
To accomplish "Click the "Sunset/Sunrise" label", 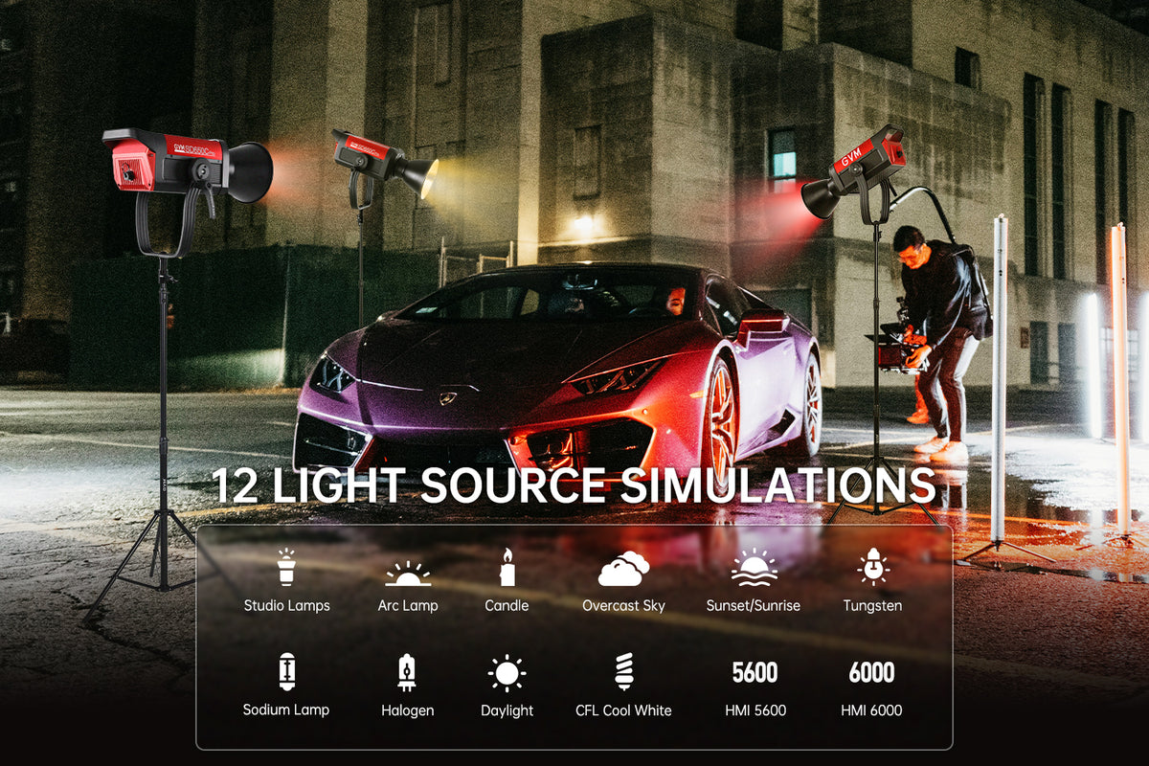I will [x=754, y=605].
